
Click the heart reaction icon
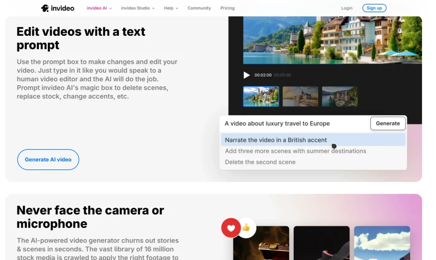(x=231, y=228)
